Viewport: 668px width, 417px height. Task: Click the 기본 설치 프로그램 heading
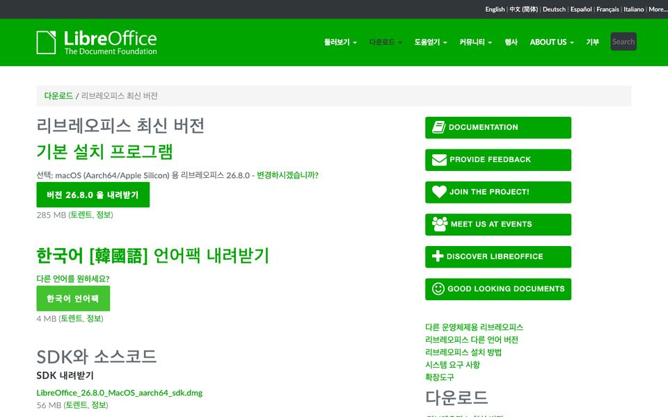104,152
